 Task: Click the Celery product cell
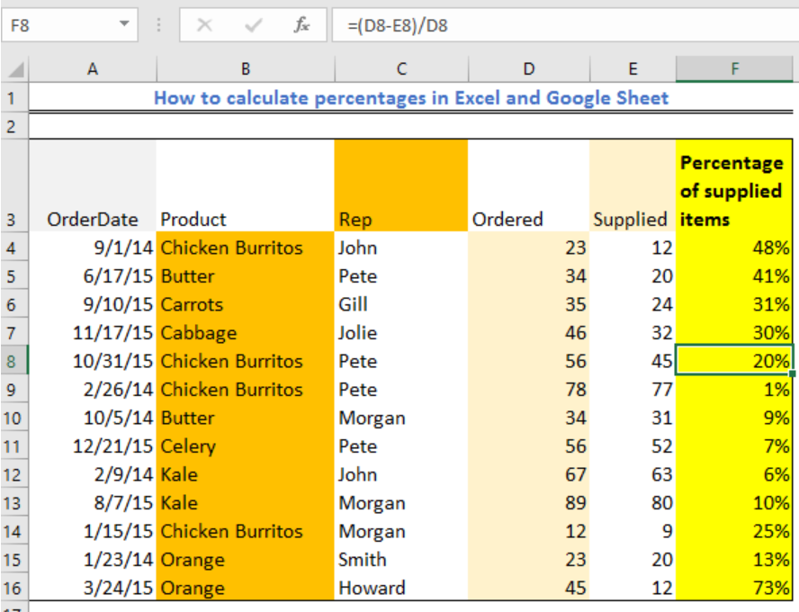point(245,446)
